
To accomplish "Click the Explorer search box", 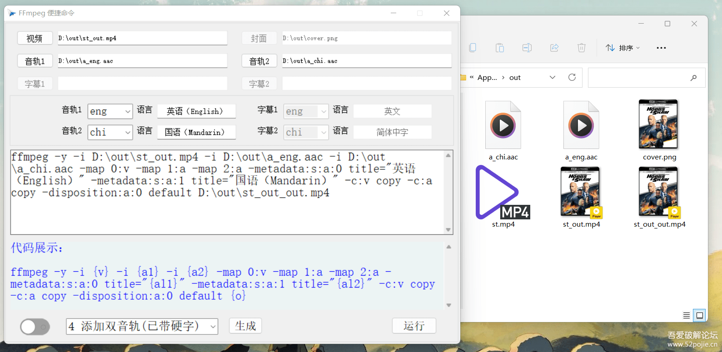I will tap(647, 78).
